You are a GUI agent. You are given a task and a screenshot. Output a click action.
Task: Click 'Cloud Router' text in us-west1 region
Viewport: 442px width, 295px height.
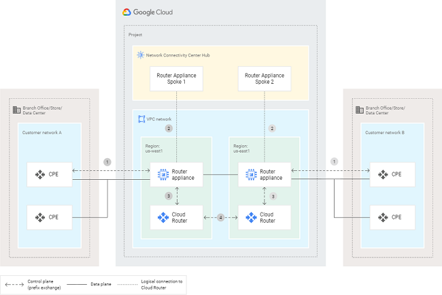(x=180, y=217)
